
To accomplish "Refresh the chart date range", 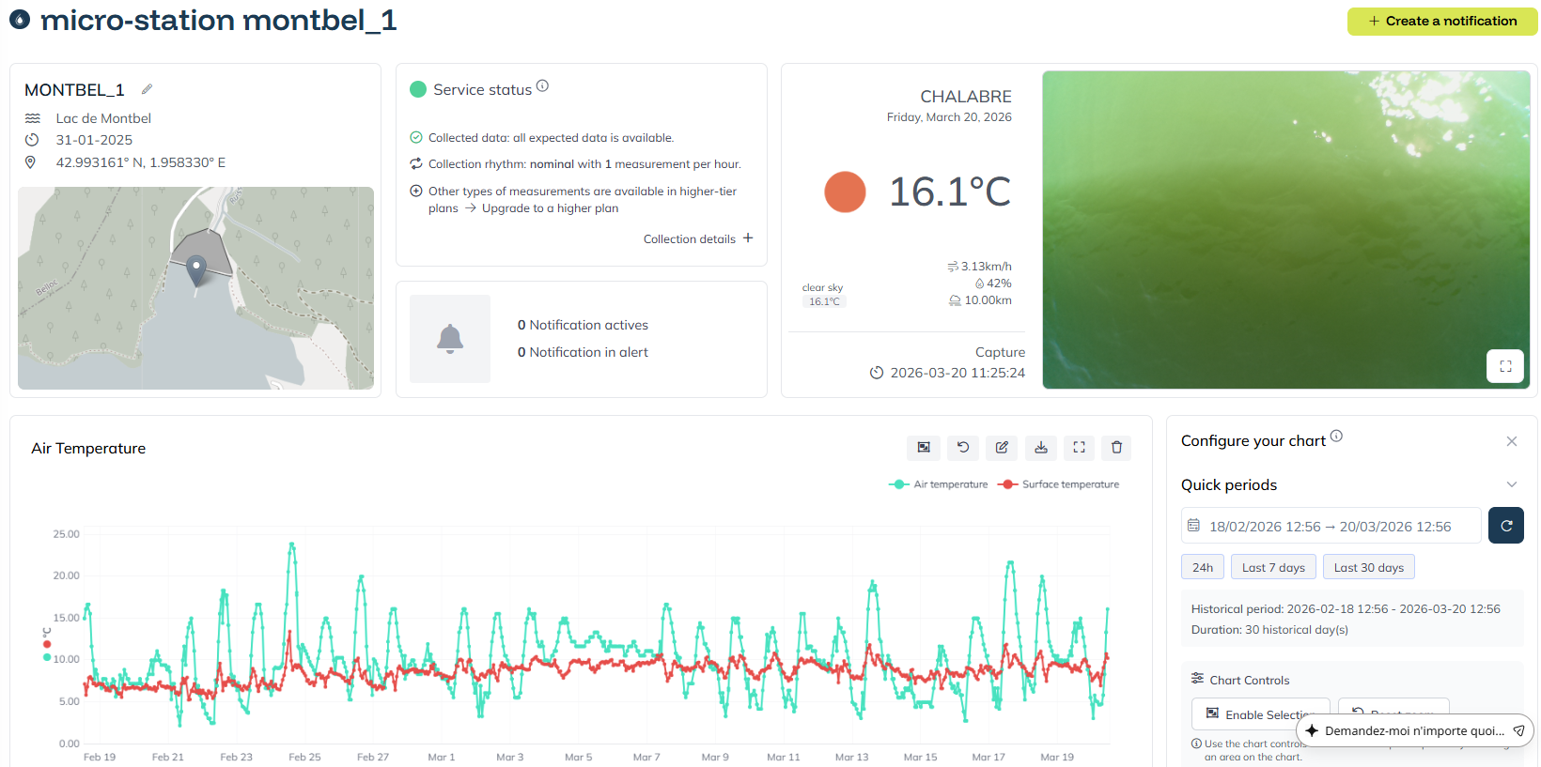I will (x=1505, y=526).
